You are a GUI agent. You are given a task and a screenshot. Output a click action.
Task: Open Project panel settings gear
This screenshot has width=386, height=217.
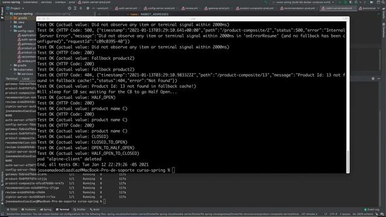click(88, 8)
